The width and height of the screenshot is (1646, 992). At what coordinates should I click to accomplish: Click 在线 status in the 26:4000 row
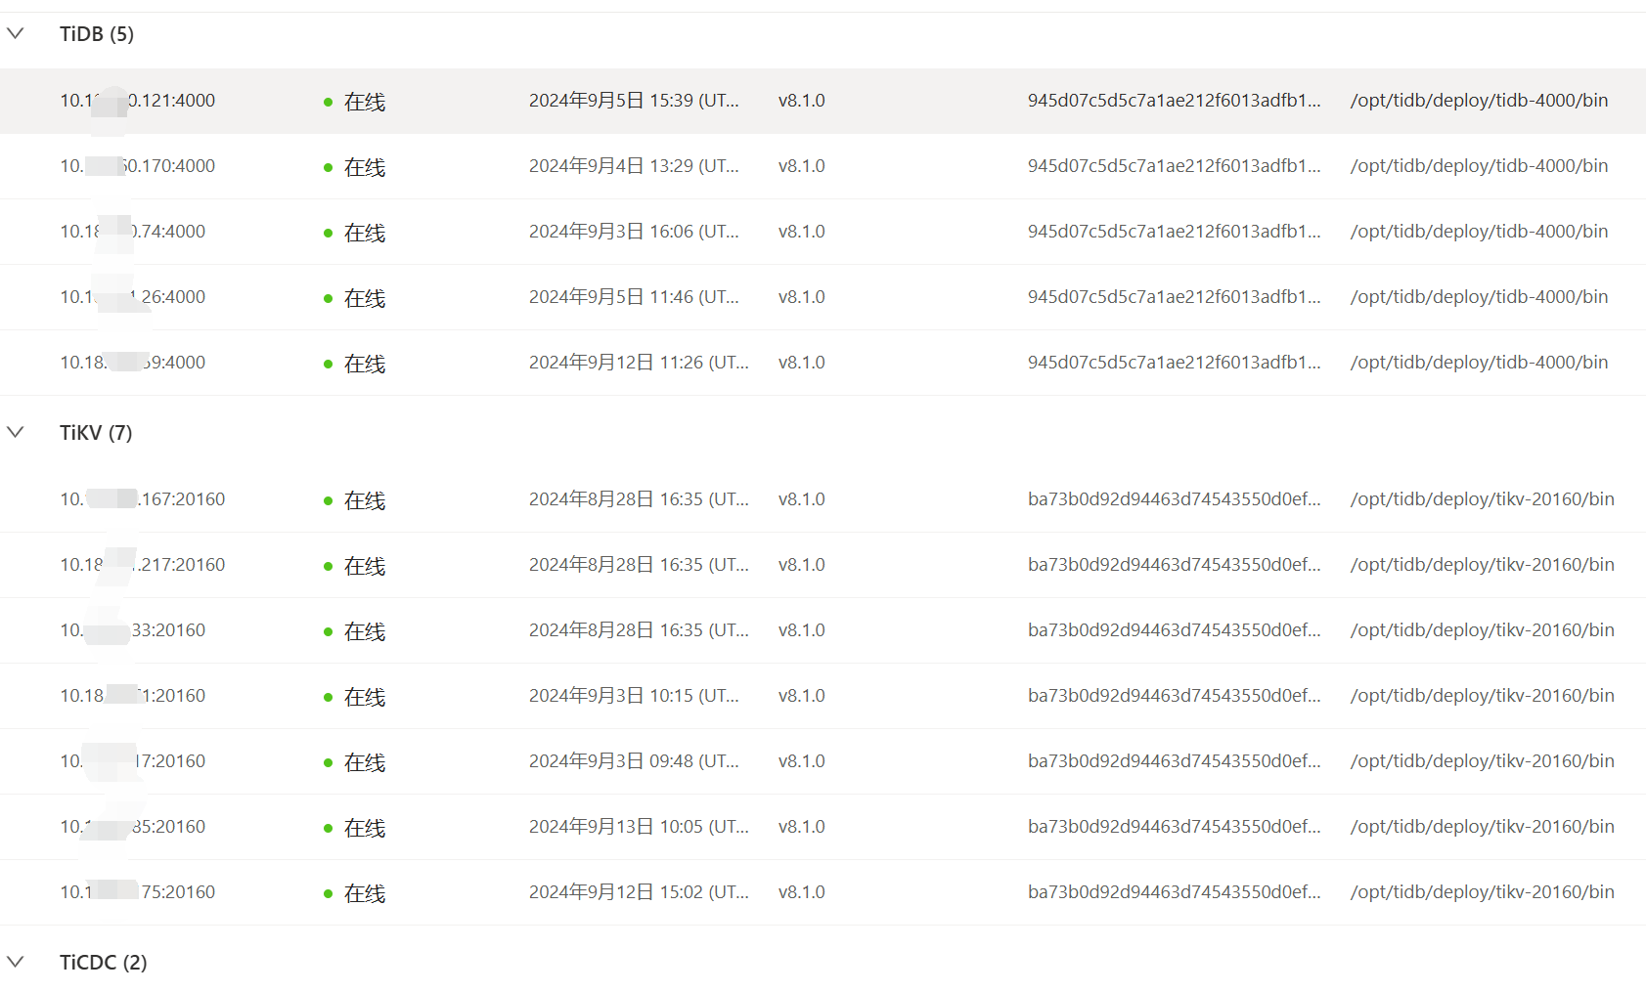(x=365, y=298)
